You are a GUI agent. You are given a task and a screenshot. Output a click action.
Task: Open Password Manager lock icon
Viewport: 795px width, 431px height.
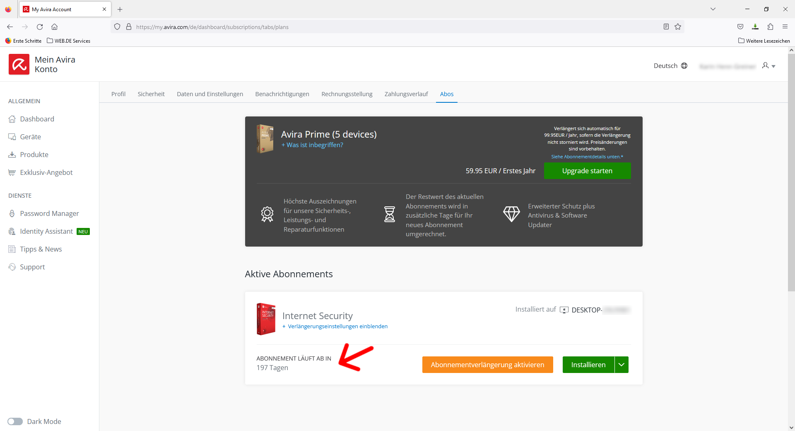(x=12, y=213)
